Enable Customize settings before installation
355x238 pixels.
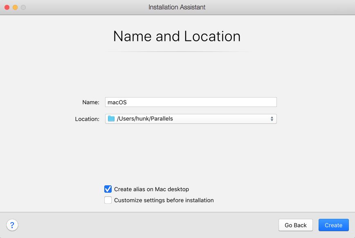click(x=108, y=200)
